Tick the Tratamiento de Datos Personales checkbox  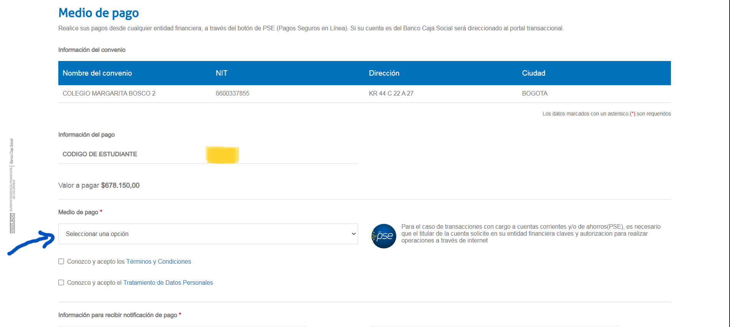click(x=61, y=282)
